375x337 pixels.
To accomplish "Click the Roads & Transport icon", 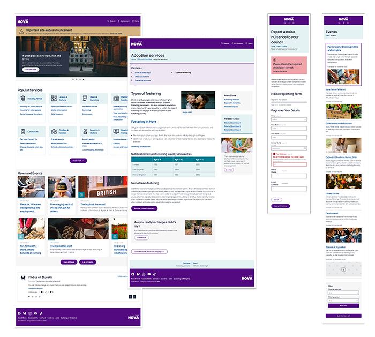I will point(116,131).
